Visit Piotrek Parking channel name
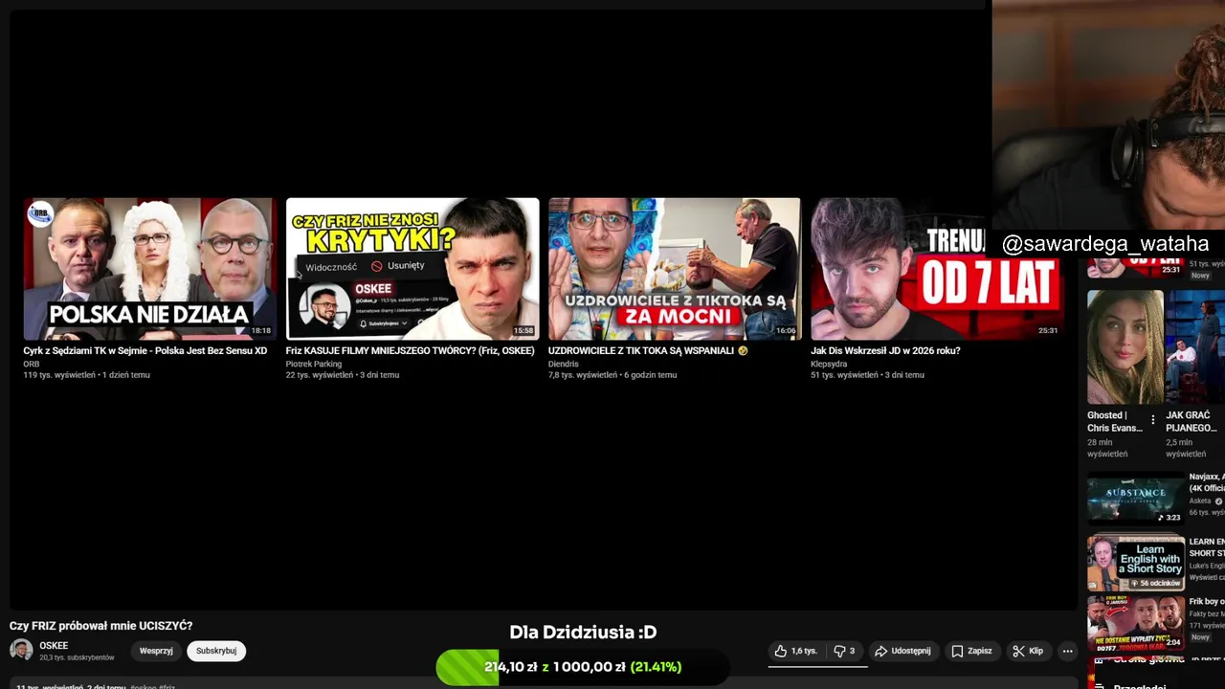Image resolution: width=1225 pixels, height=689 pixels. [313, 365]
